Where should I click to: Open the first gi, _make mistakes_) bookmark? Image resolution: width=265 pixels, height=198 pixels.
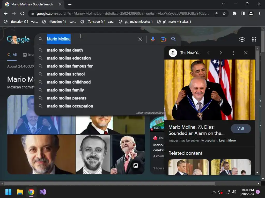tap(136, 22)
